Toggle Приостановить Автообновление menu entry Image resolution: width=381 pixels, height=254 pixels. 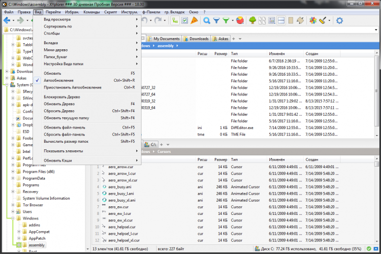pyautogui.click(x=87, y=87)
